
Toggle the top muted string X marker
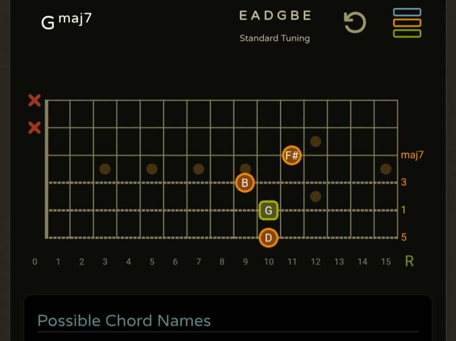[34, 100]
